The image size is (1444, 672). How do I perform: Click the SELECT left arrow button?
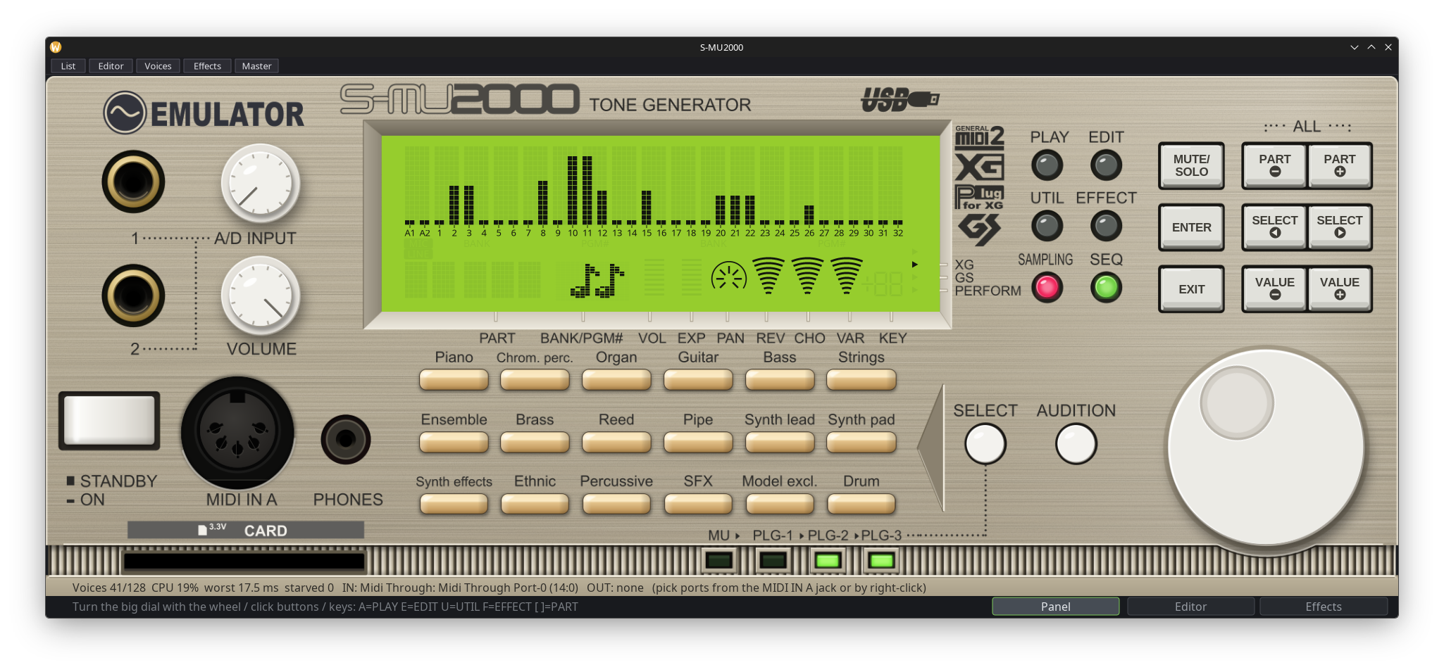pos(1274,227)
